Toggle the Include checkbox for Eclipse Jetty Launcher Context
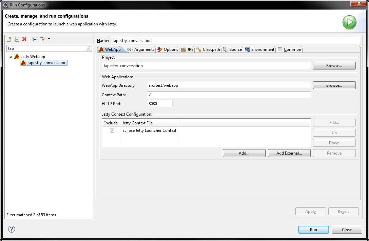The height and width of the screenshot is (241, 369). click(112, 130)
